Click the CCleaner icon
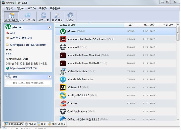Image resolution: width=181 pixels, height=130 pixels. [x=63, y=103]
